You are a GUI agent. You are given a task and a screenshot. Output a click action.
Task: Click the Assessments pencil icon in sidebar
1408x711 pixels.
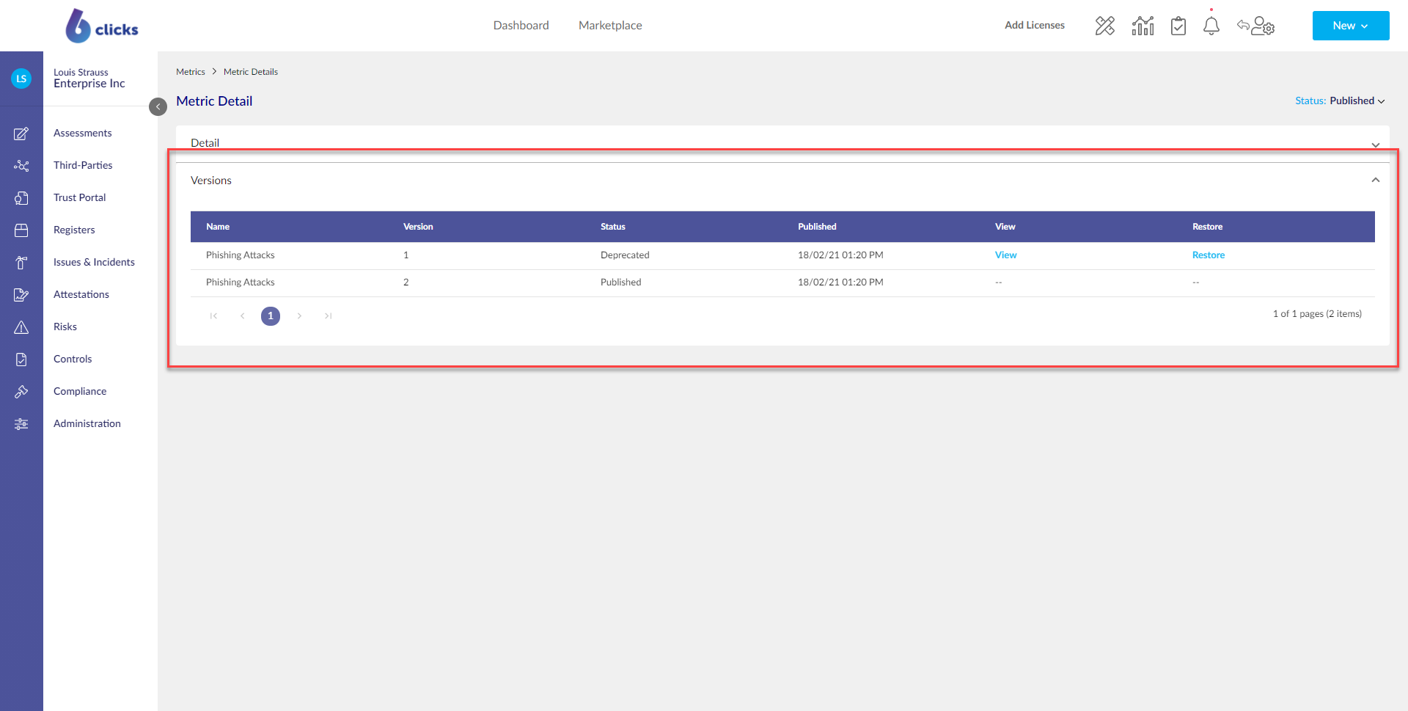point(21,134)
